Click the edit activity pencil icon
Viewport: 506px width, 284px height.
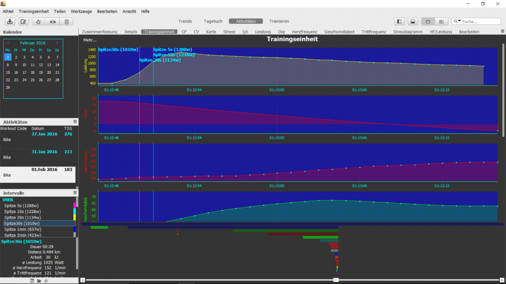[x=24, y=21]
